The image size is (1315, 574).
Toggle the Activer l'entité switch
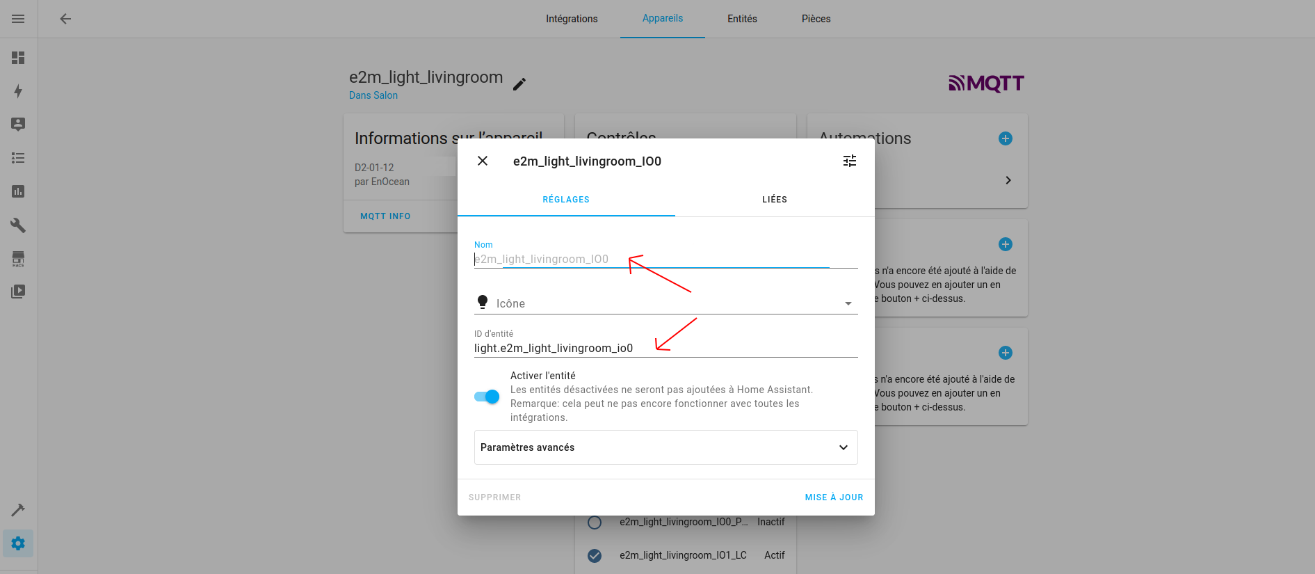[x=487, y=397]
